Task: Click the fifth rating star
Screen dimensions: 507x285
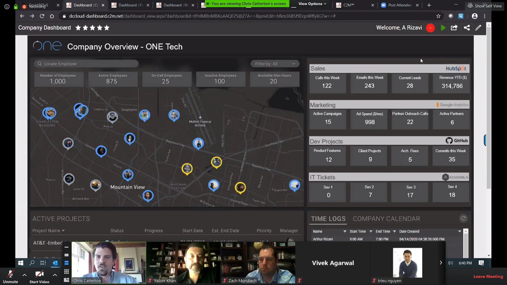Action: pyautogui.click(x=107, y=28)
